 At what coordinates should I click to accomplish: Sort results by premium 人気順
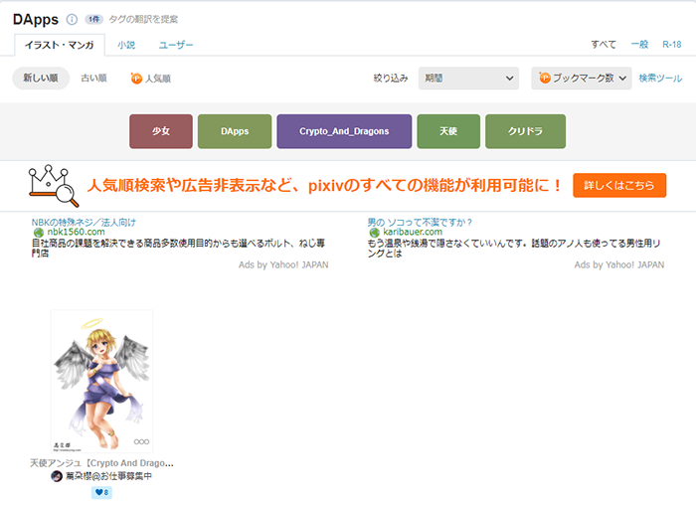pyautogui.click(x=151, y=79)
